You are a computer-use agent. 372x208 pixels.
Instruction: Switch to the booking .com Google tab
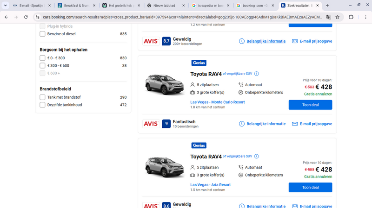pos(255,6)
